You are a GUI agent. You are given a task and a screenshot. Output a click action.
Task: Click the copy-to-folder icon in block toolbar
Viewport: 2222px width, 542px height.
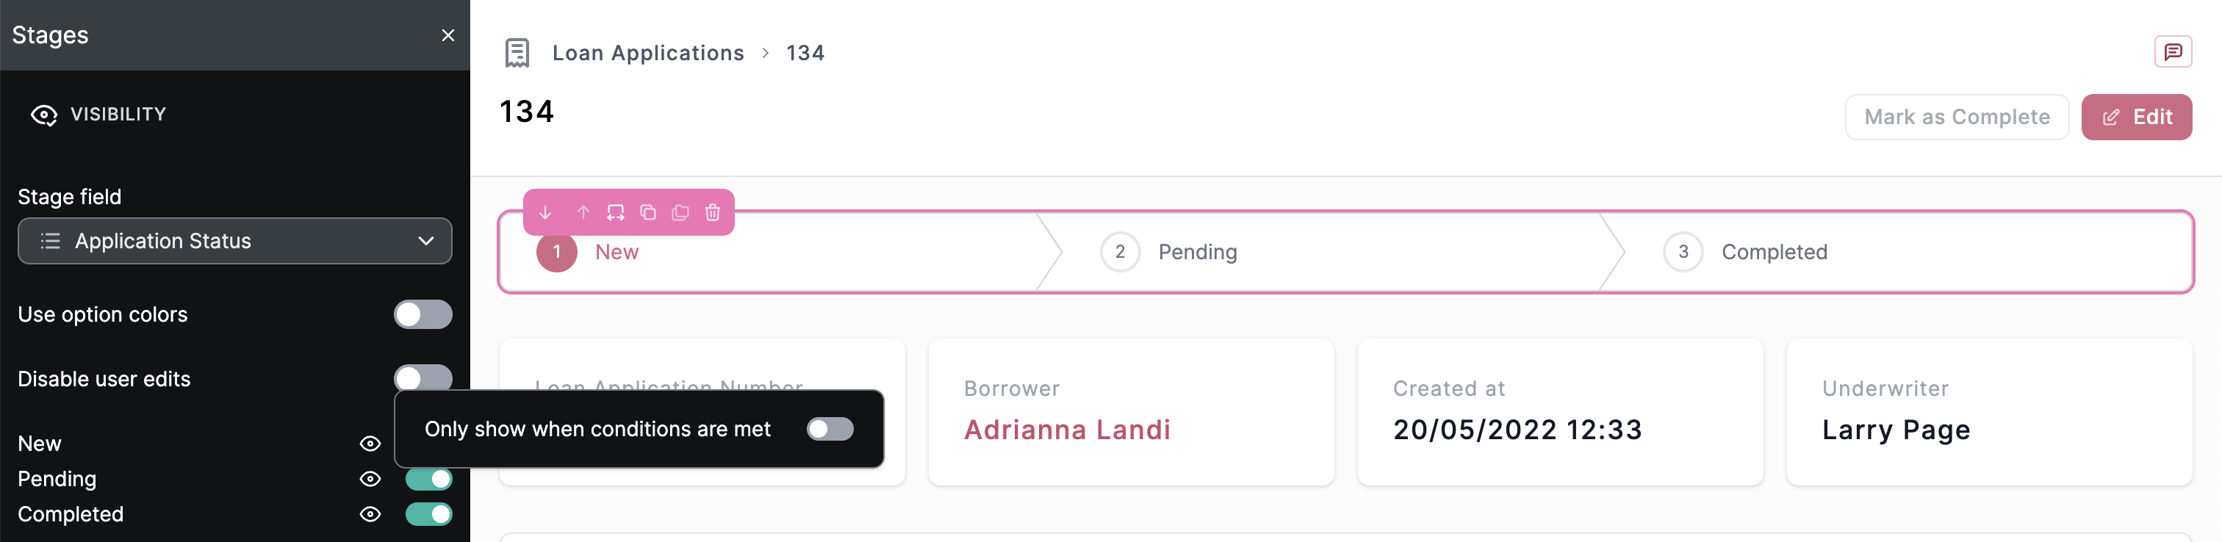680,212
